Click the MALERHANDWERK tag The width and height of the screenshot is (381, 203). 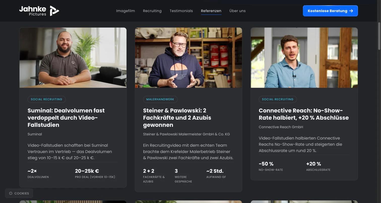(160, 99)
